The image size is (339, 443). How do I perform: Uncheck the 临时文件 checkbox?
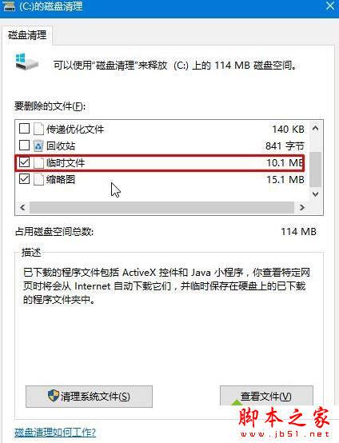pos(24,162)
